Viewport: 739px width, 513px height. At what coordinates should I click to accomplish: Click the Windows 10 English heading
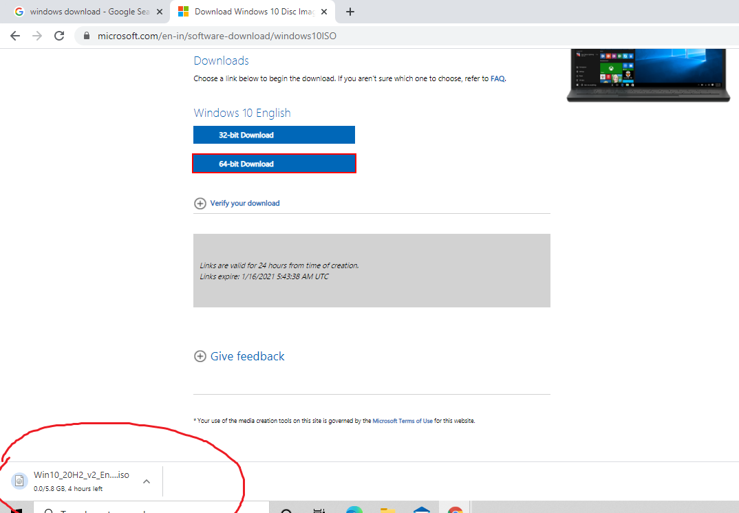242,113
